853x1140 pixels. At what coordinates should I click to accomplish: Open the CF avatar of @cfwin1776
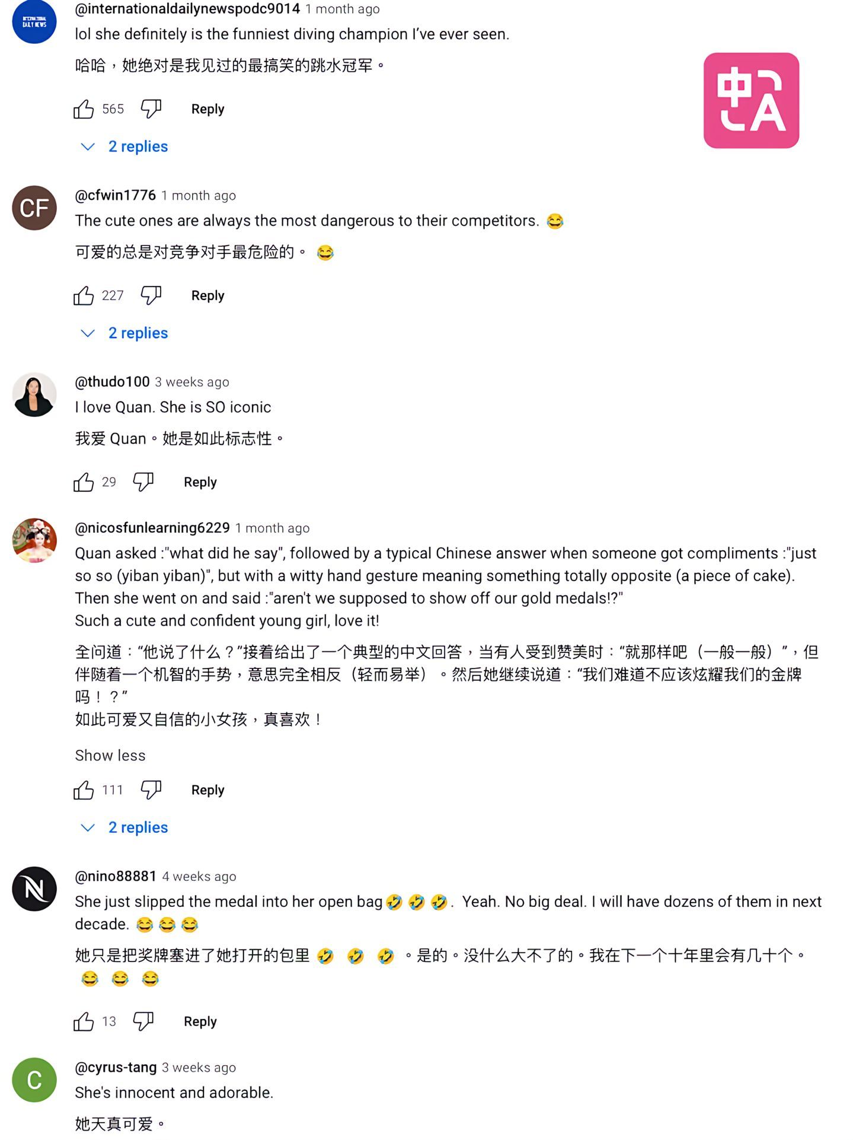coord(34,208)
